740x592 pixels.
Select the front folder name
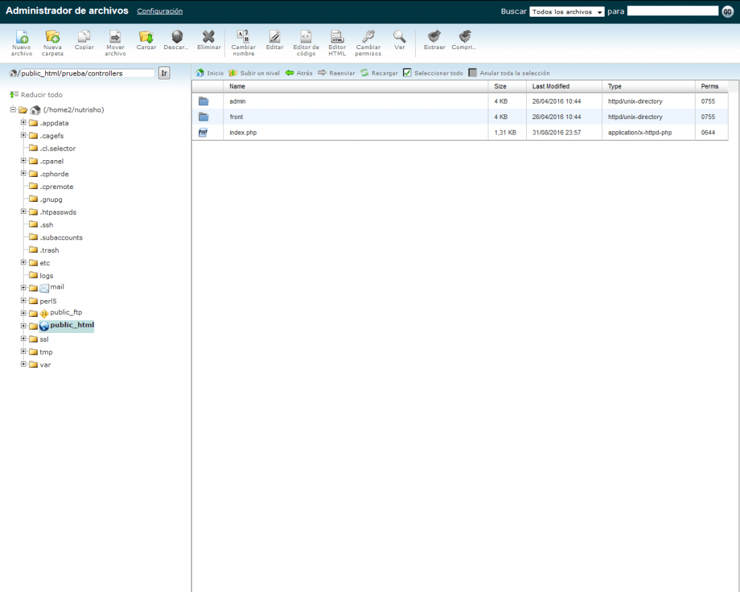click(236, 117)
